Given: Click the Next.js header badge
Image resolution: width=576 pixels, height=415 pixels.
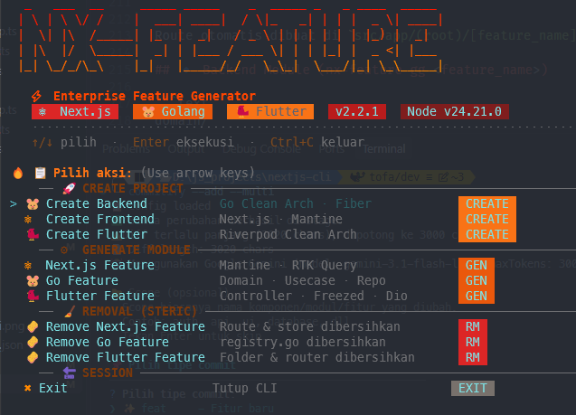Looking at the screenshot, I should [75, 111].
